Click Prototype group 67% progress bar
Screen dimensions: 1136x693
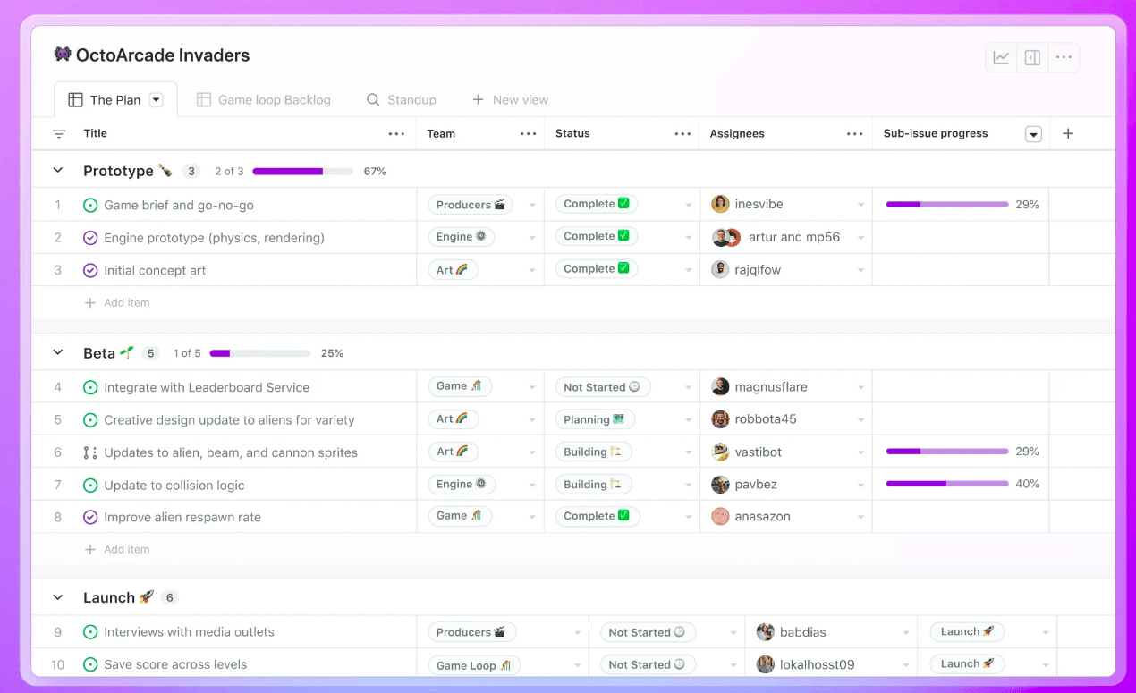click(x=301, y=171)
